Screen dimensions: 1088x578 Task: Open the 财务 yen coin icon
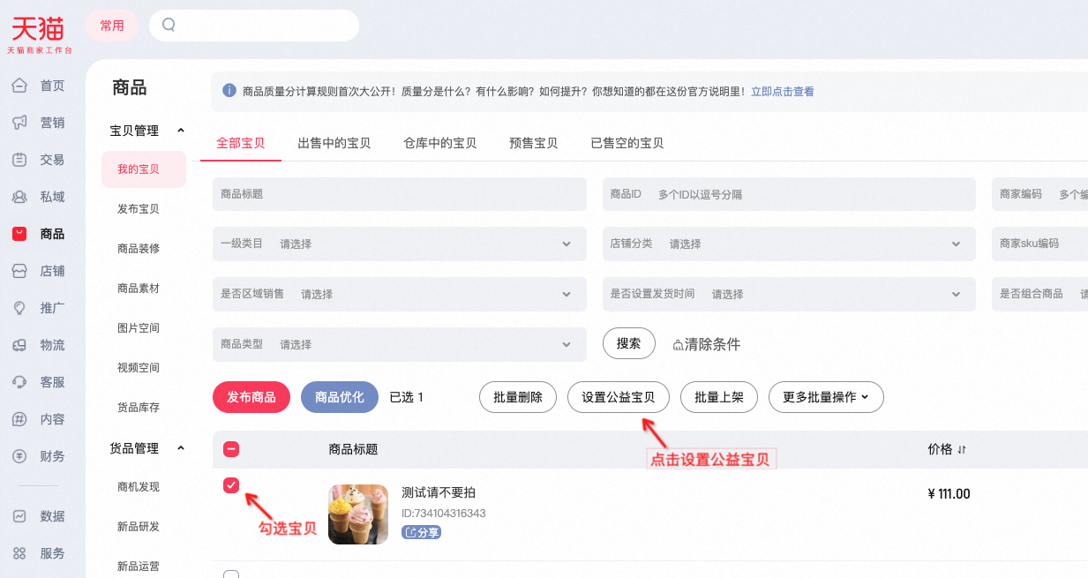coord(19,456)
